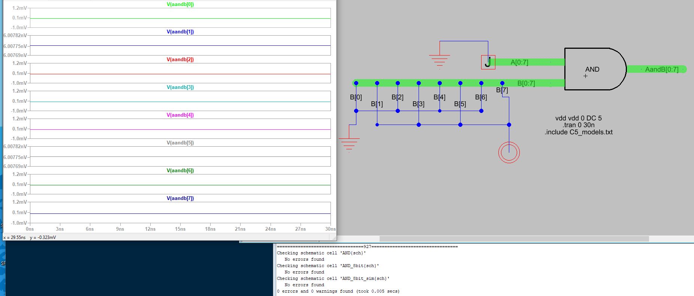Select the '.include C5_models.txt' text line
Screen dimensions: 694x296
pyautogui.click(x=578, y=132)
